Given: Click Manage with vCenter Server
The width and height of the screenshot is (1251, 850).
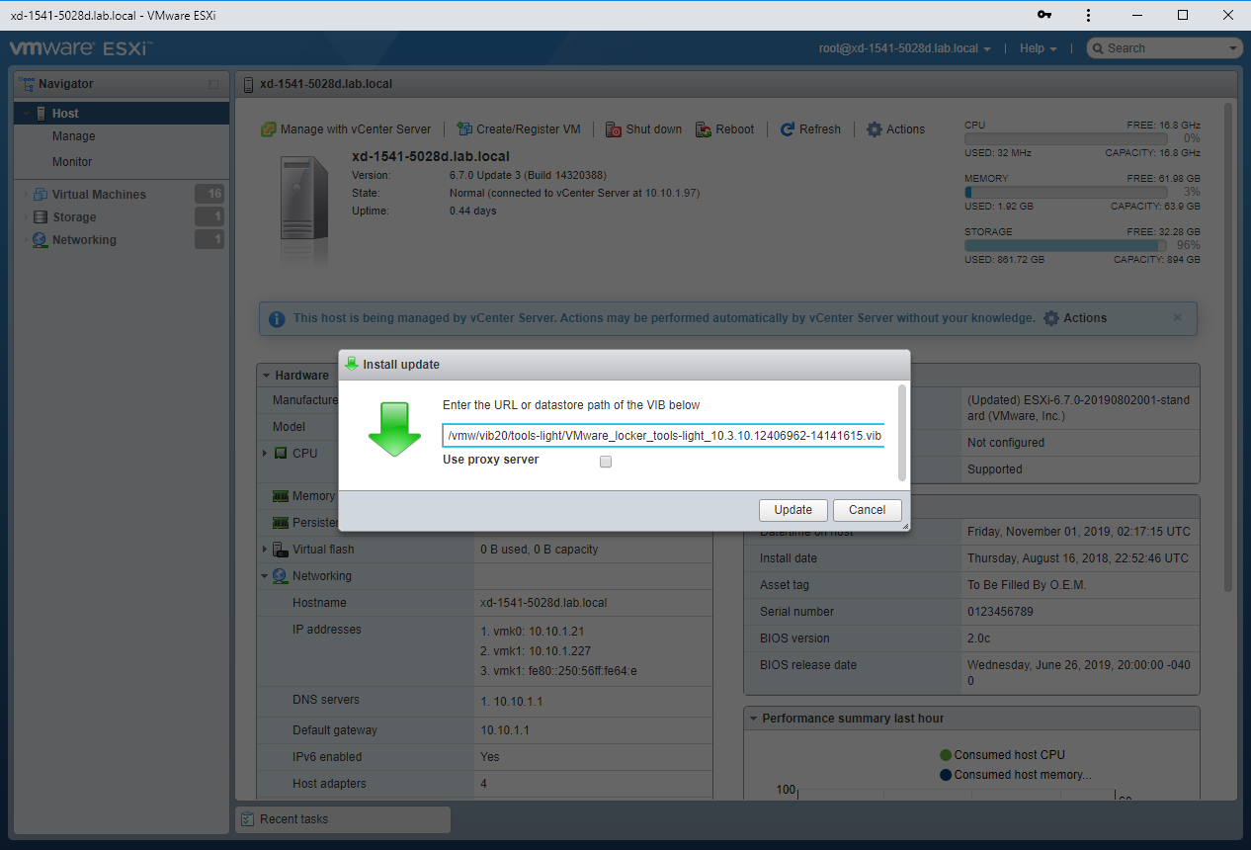Looking at the screenshot, I should coord(346,129).
